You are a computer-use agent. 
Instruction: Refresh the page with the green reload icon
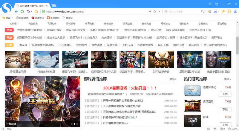(x=22, y=12)
